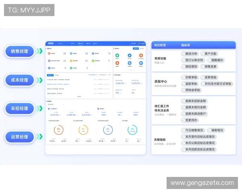Click the 销售经理 role button
This screenshot has width=242, height=193.
click(x=20, y=51)
